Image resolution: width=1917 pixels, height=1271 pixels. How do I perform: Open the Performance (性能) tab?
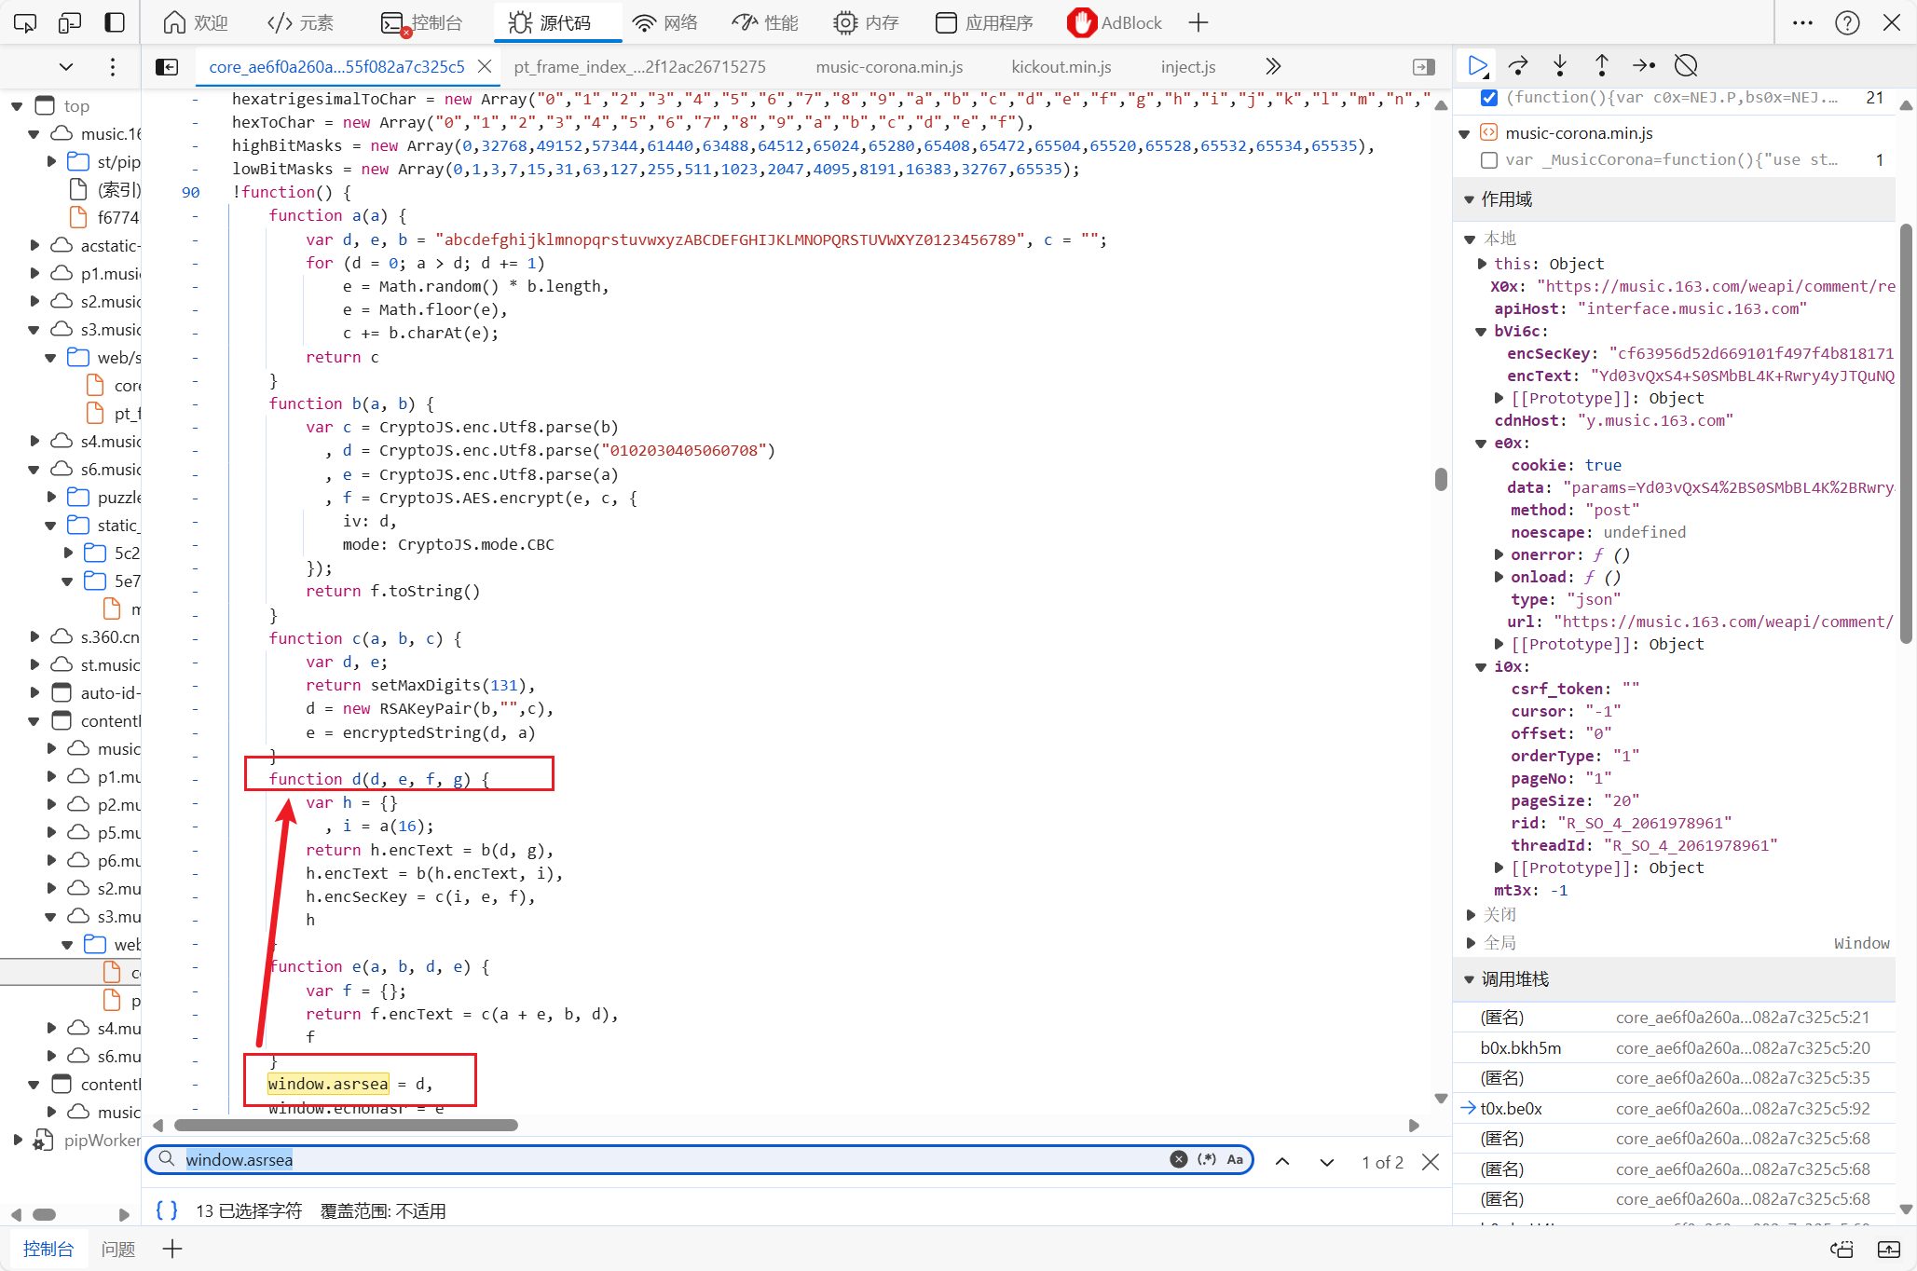coord(765,22)
